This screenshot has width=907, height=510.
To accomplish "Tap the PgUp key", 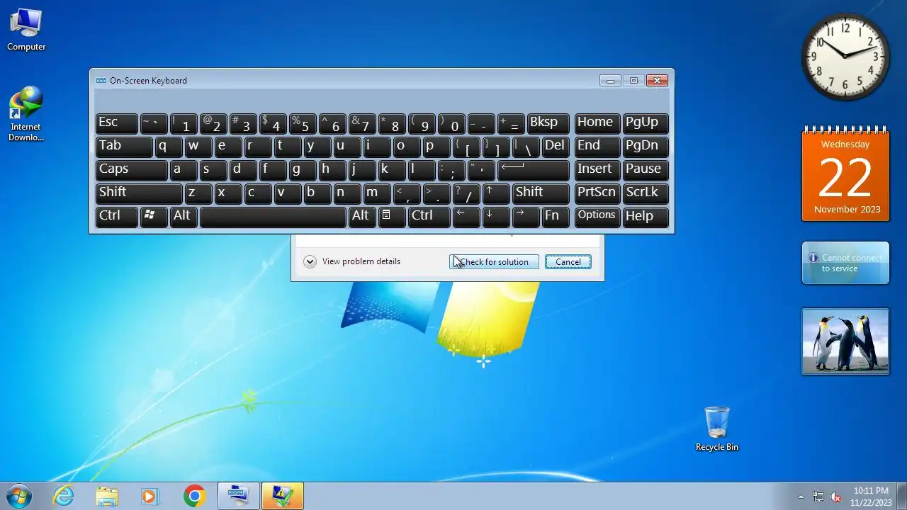I will click(x=645, y=123).
